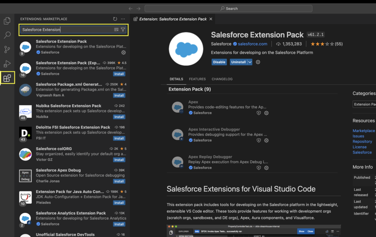Screen dimensions: 376x237
Task: Switch to the CHANGELOG tab
Action: point(222,79)
